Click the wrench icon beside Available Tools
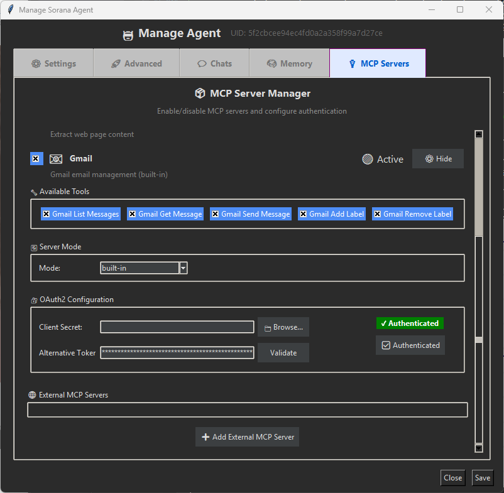The width and height of the screenshot is (504, 493). (34, 192)
